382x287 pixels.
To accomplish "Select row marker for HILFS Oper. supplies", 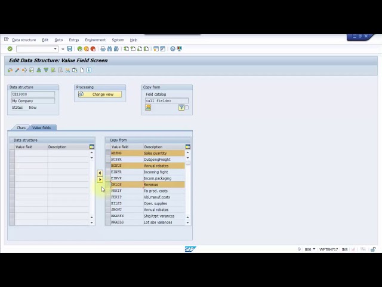I will (108, 203).
